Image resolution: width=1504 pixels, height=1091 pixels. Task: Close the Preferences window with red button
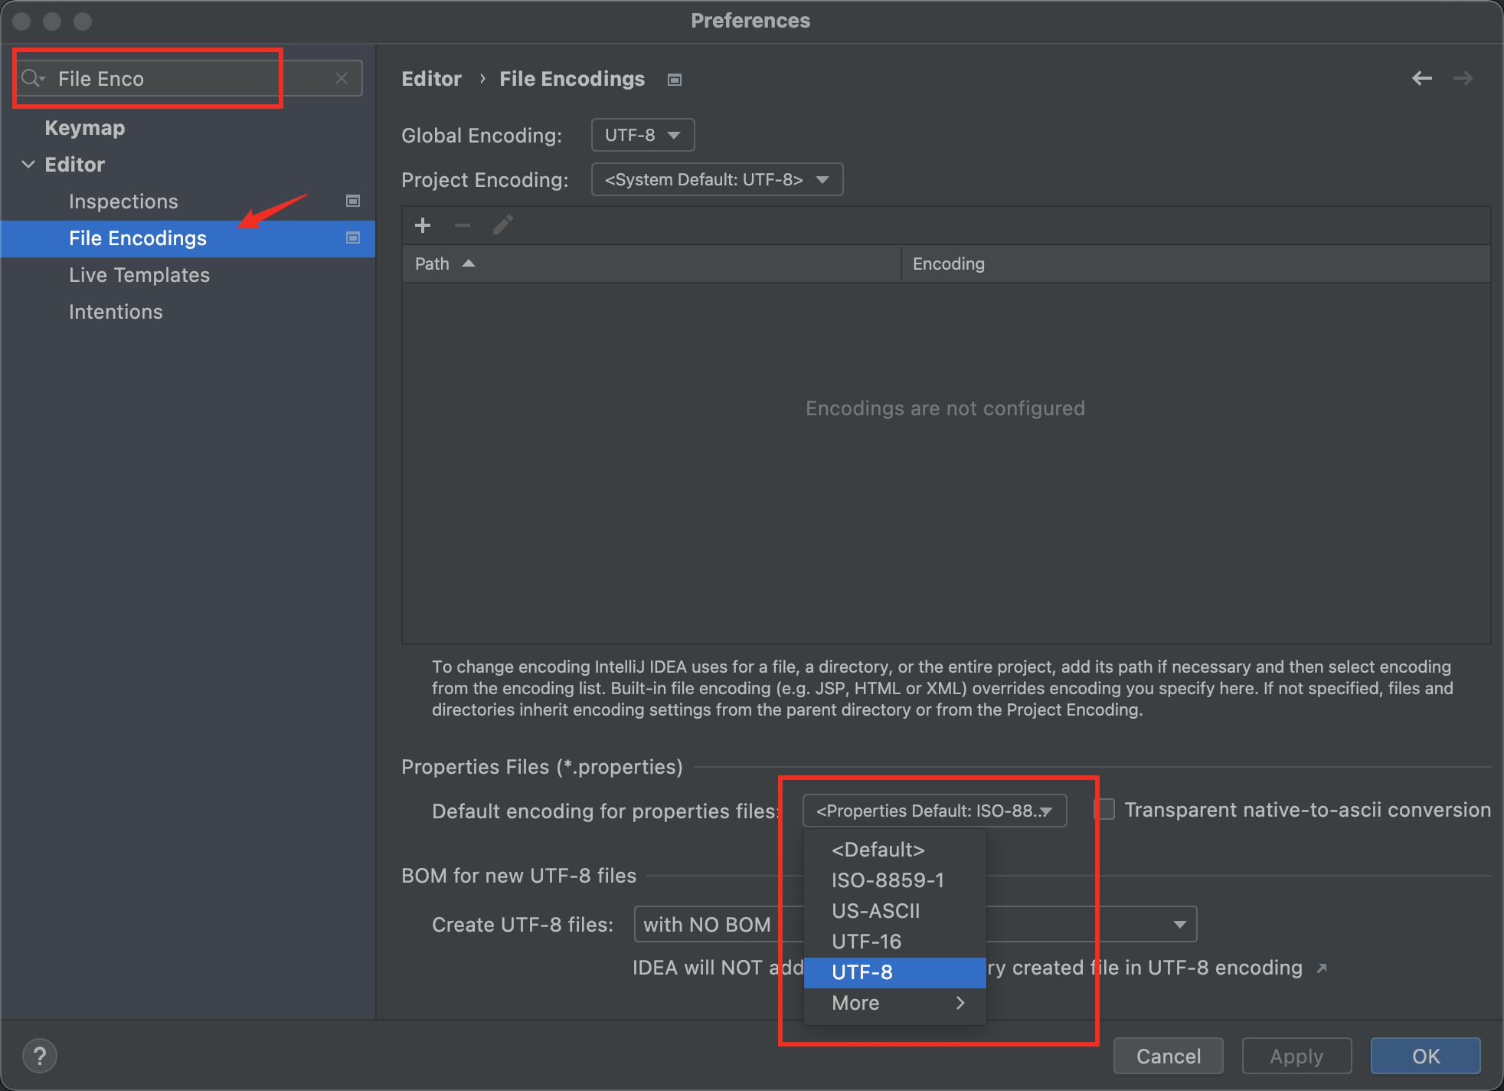(21, 21)
